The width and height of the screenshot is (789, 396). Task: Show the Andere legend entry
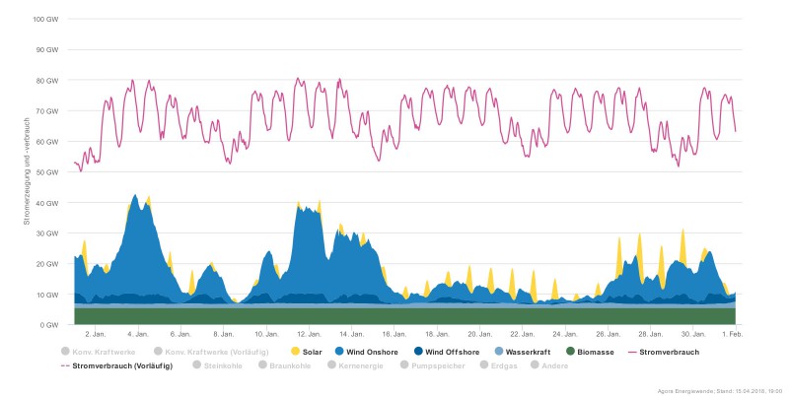tap(537, 365)
